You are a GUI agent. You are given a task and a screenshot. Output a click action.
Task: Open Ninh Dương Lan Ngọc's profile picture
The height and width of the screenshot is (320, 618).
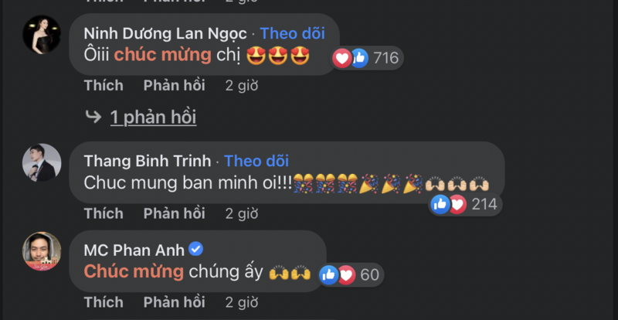[42, 34]
